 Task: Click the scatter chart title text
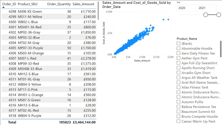pyautogui.click(x=136, y=5)
